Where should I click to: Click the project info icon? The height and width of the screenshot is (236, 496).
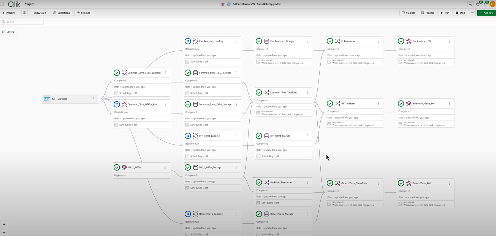(x=24, y=13)
